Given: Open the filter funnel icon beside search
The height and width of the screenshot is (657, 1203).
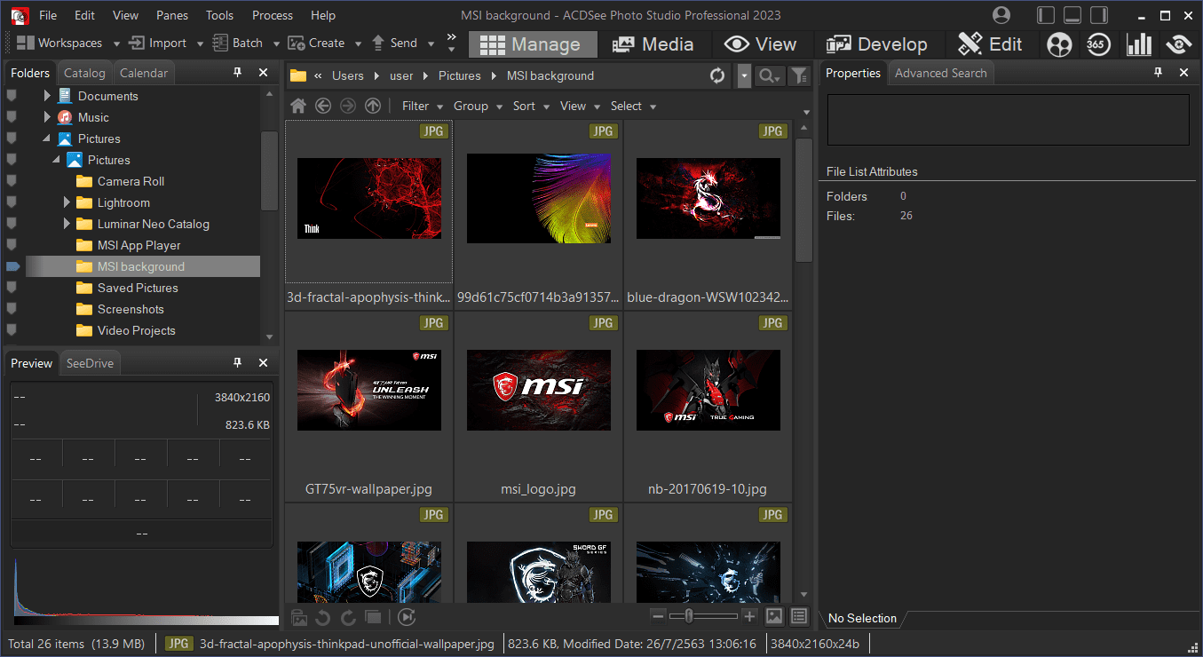Looking at the screenshot, I should pyautogui.click(x=799, y=76).
